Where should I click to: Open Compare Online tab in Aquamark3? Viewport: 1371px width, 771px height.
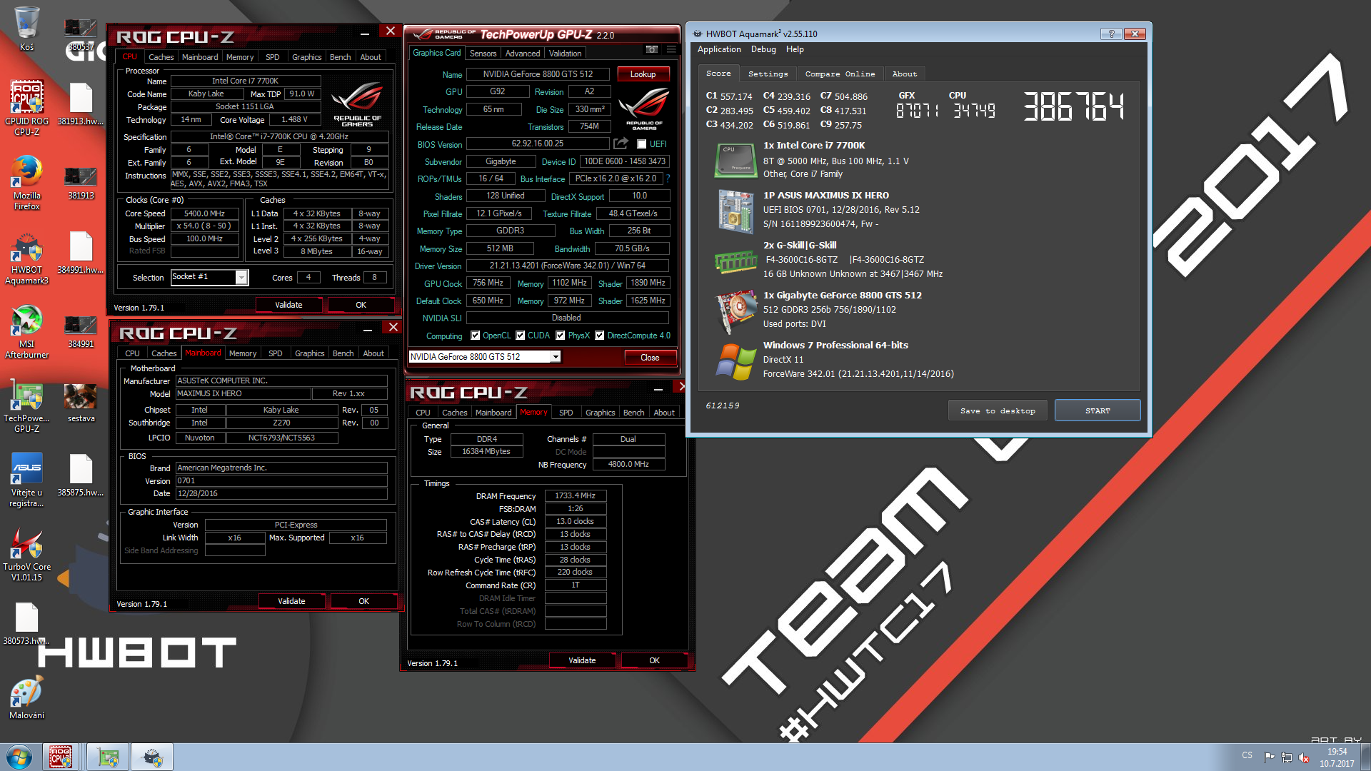pos(840,74)
